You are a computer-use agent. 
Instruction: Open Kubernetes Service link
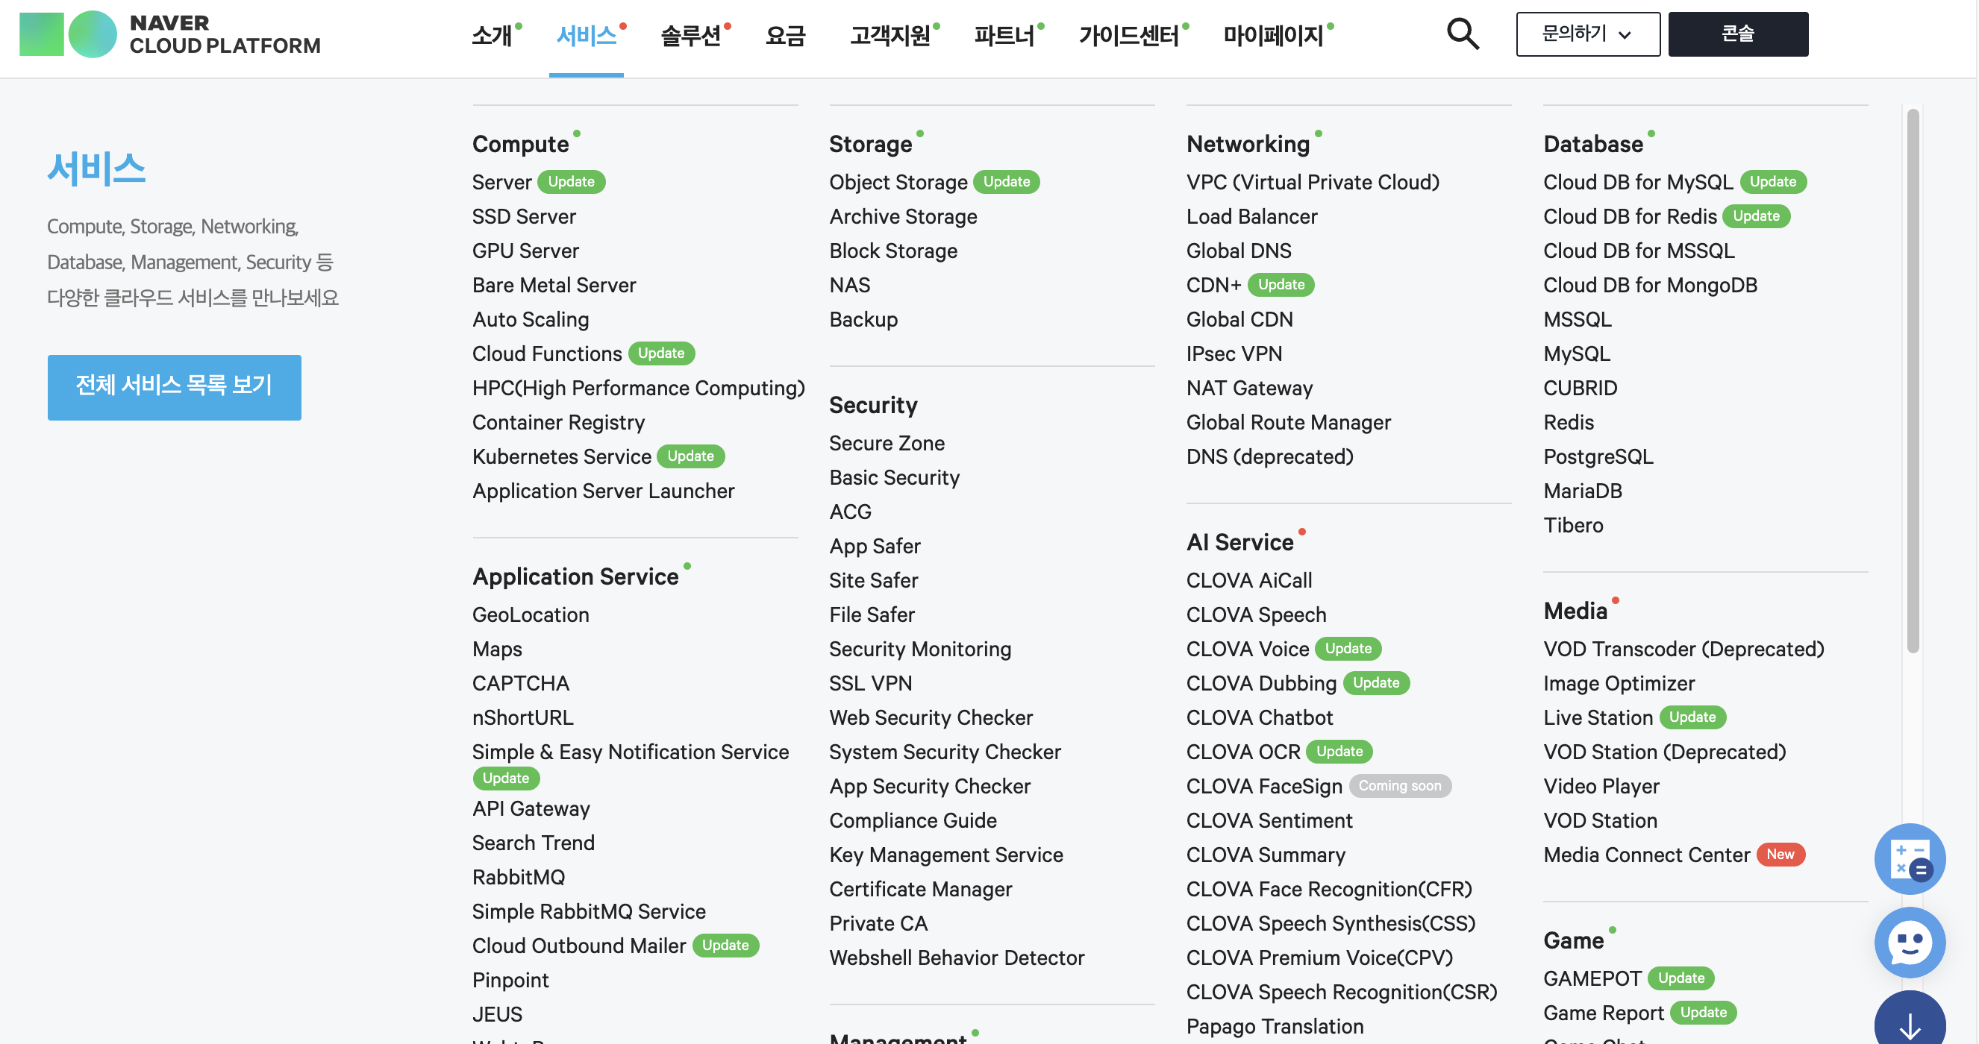(x=562, y=456)
